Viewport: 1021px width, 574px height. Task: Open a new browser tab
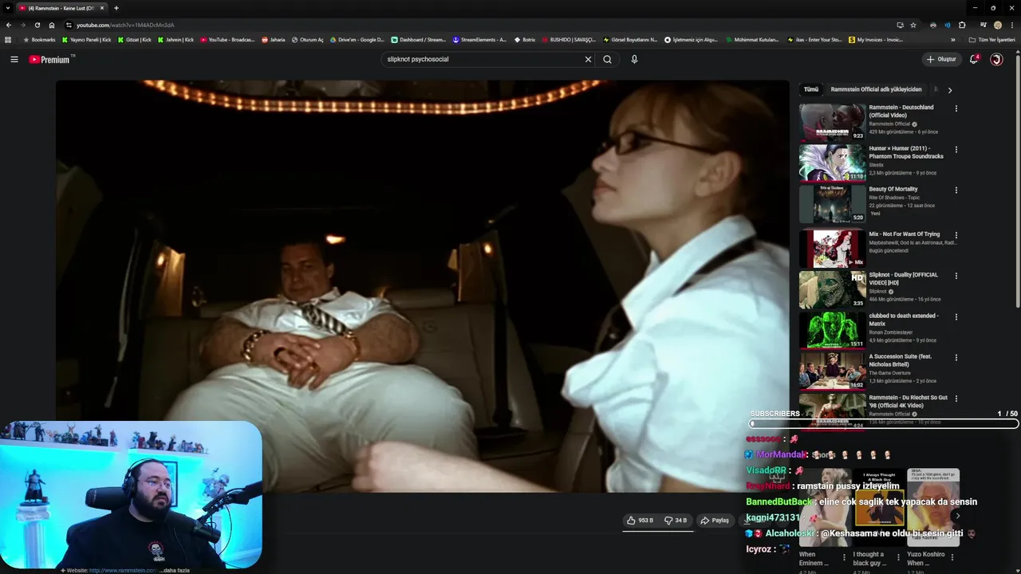pos(116,8)
